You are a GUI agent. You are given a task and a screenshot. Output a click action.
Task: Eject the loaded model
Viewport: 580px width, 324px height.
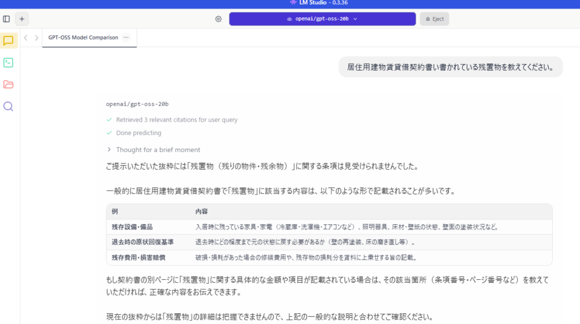tap(434, 19)
